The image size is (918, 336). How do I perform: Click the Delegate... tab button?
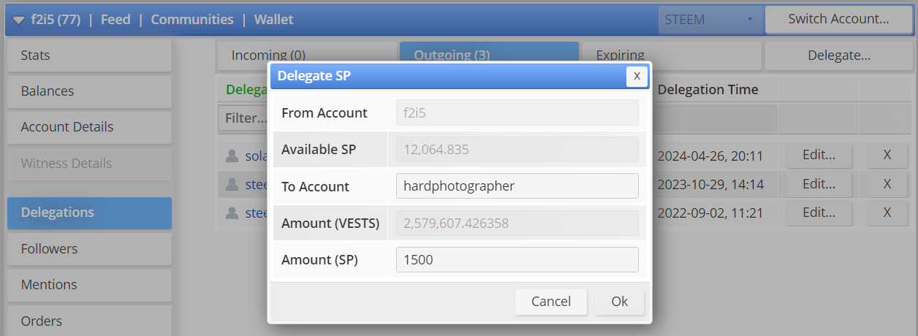[839, 55]
